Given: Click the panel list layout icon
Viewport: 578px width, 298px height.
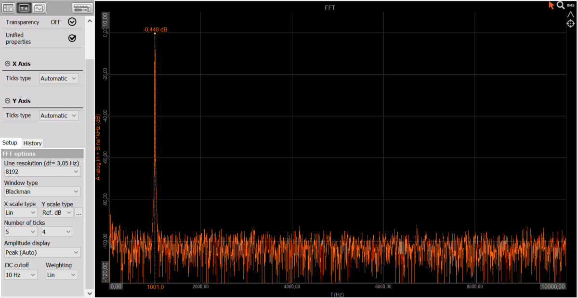Looking at the screenshot, I should point(9,8).
